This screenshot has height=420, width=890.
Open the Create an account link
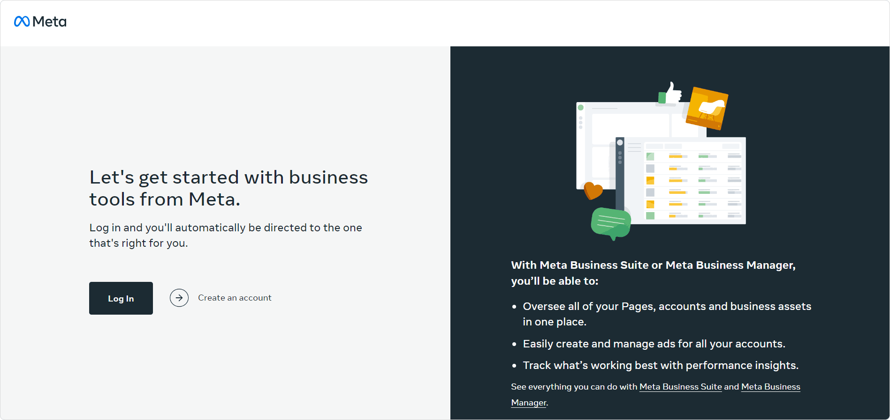pyautogui.click(x=235, y=298)
